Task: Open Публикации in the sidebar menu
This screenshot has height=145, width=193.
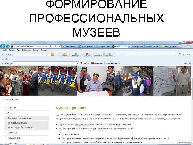Action: [14, 138]
